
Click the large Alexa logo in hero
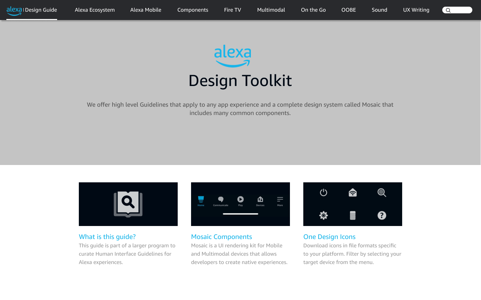point(232,56)
